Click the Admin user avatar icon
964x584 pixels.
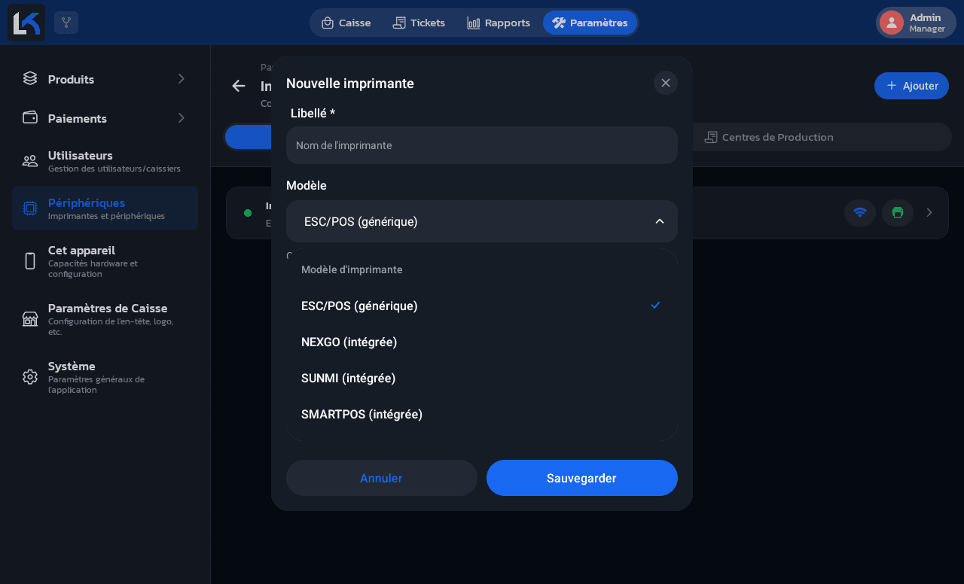892,23
